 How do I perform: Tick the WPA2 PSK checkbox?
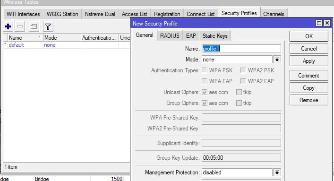coord(243,70)
